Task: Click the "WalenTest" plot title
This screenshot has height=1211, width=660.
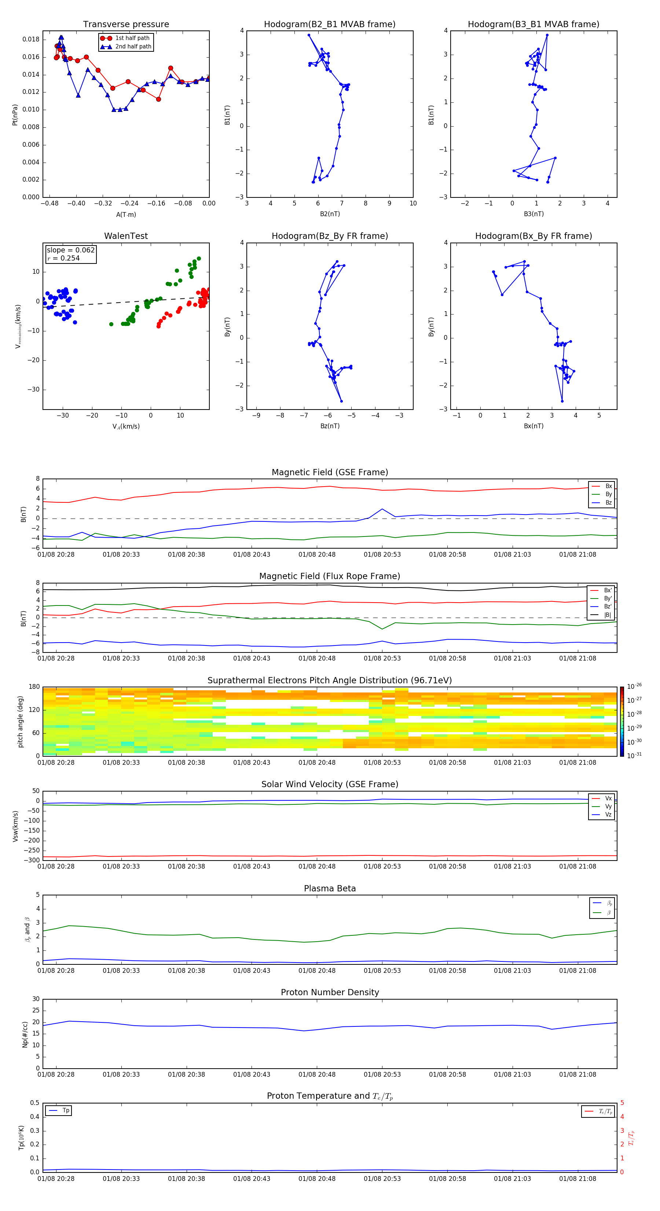Action: click(x=126, y=236)
